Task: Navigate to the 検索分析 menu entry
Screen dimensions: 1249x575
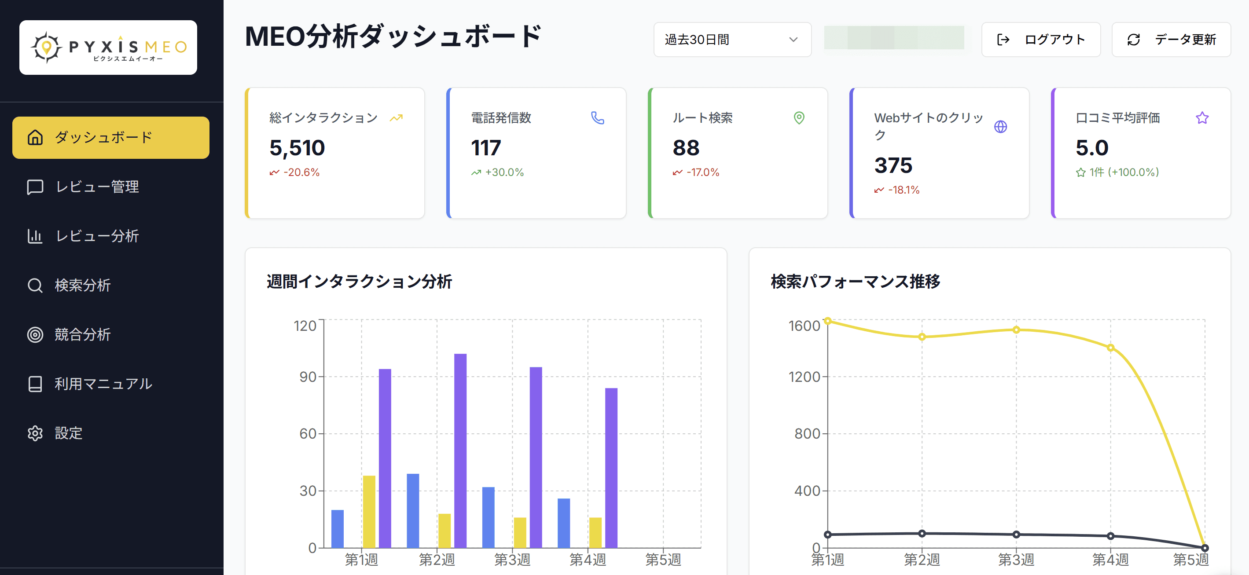Action: tap(82, 286)
